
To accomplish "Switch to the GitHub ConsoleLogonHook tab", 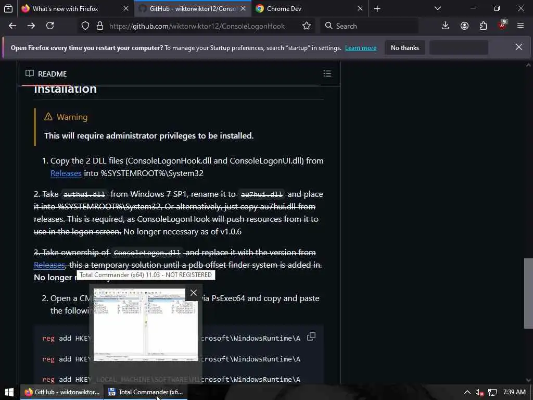I will coord(193,9).
